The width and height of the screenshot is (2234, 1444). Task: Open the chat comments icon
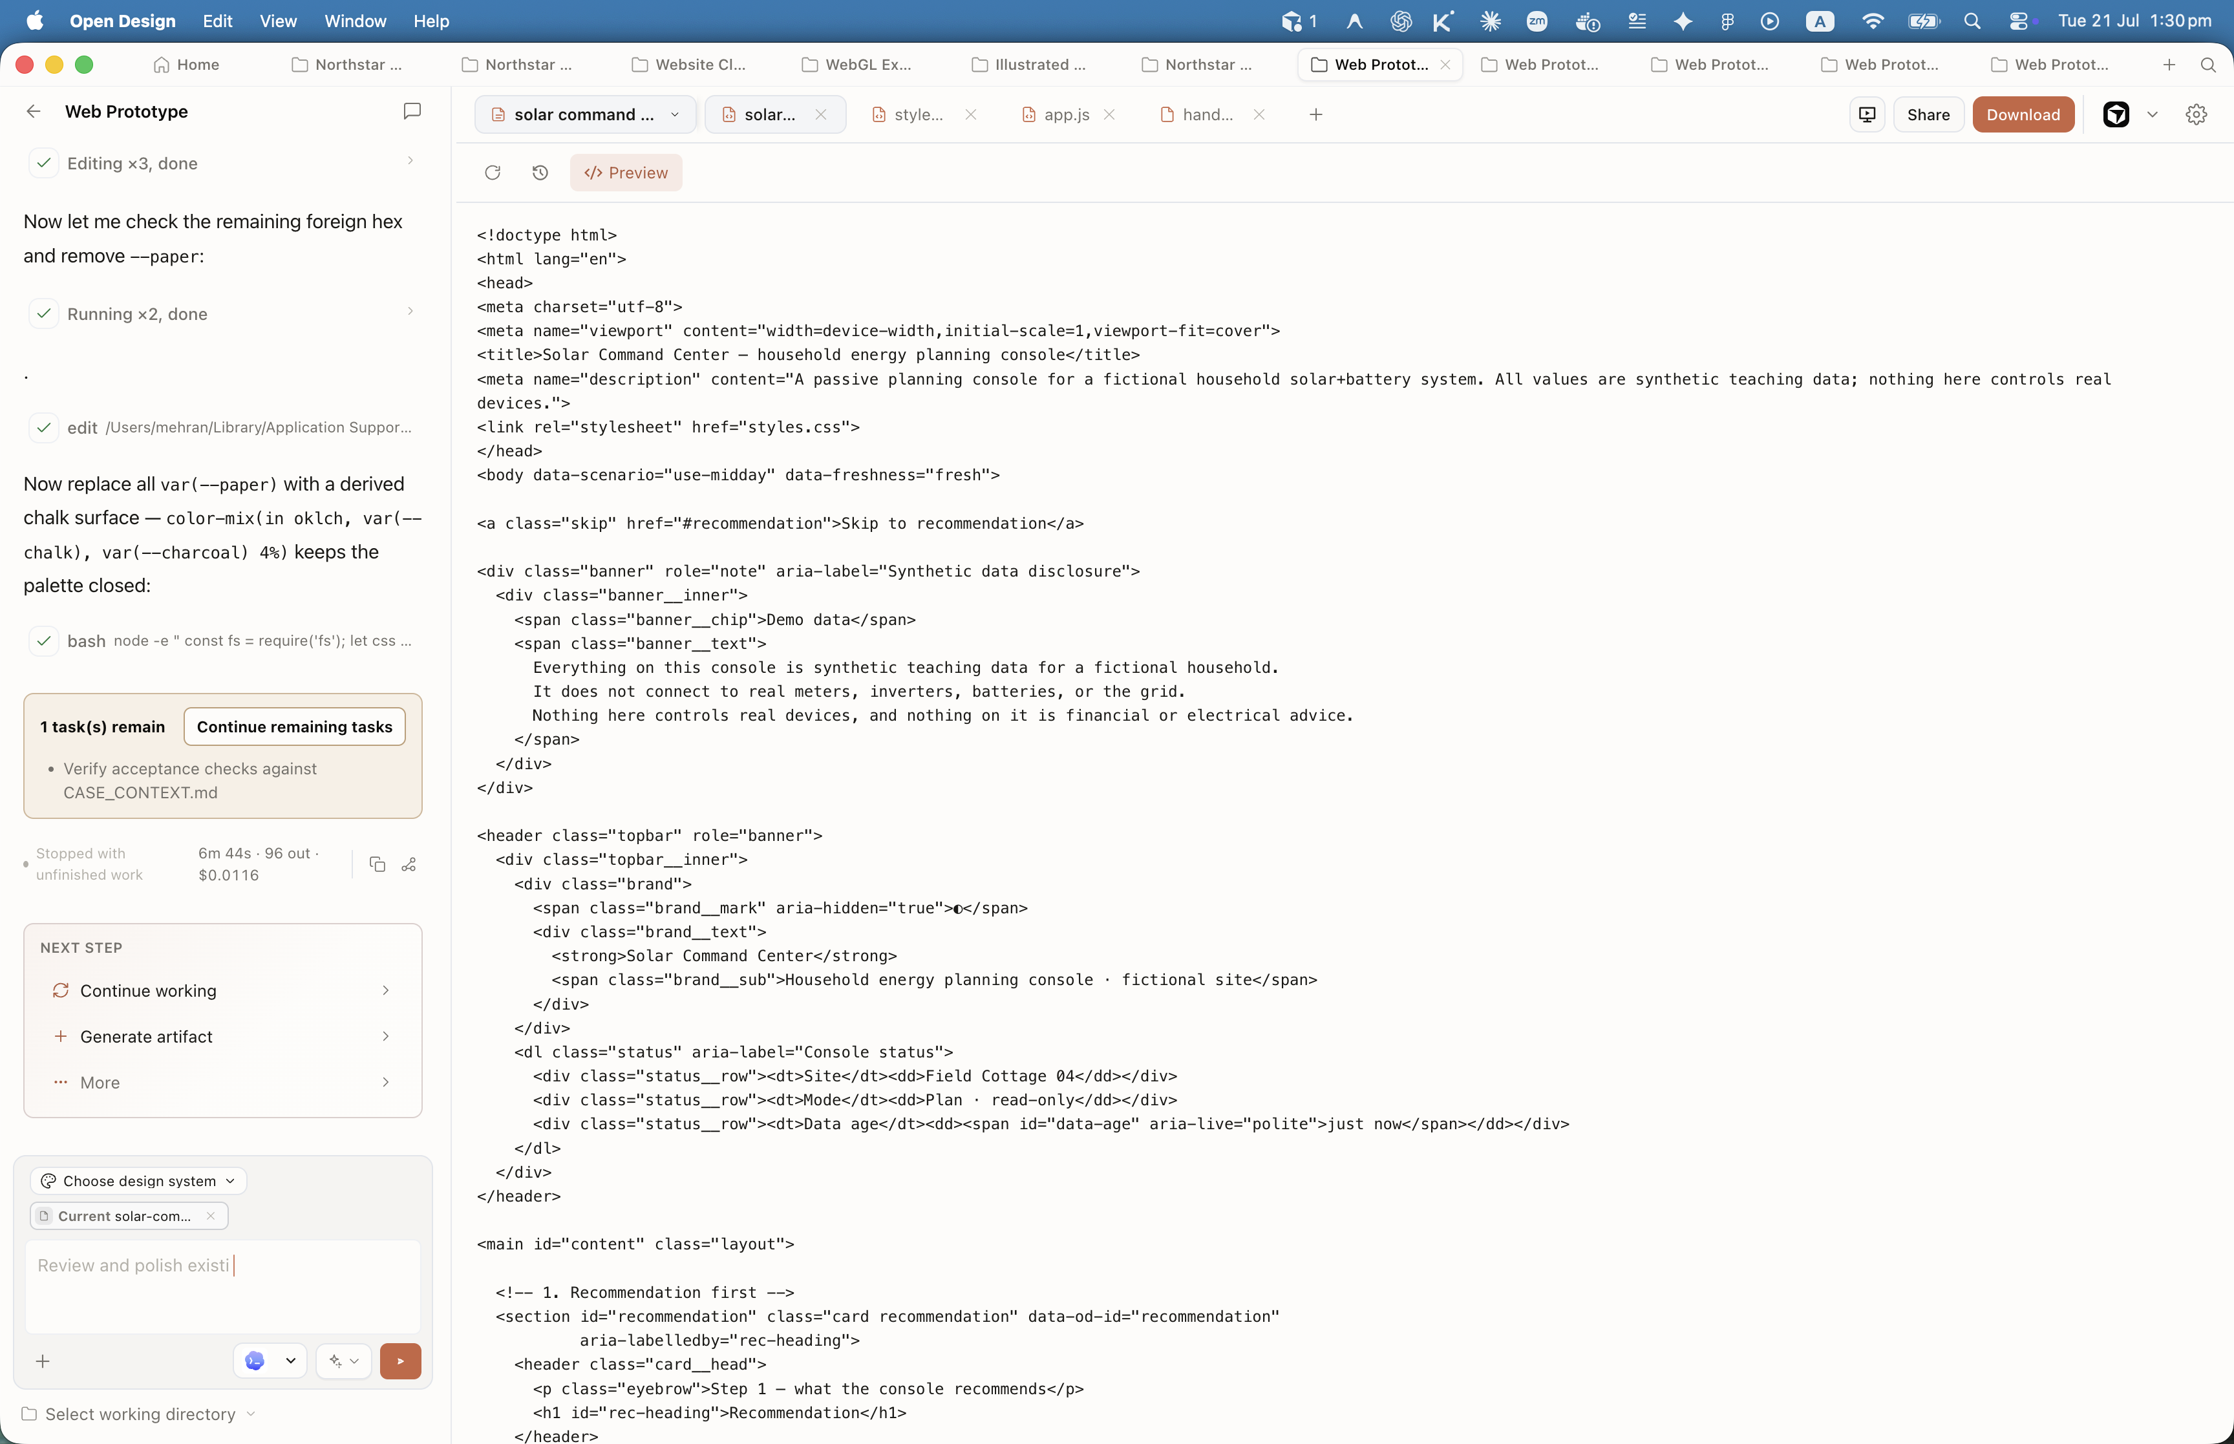pyautogui.click(x=412, y=112)
